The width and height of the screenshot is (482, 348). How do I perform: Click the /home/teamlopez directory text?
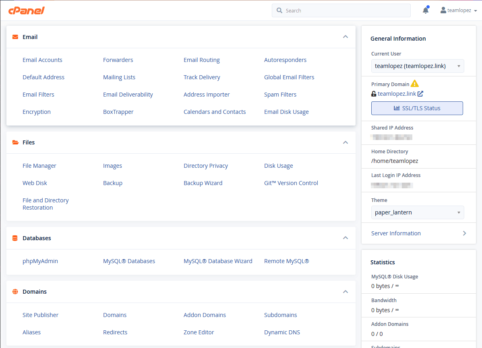coord(394,161)
